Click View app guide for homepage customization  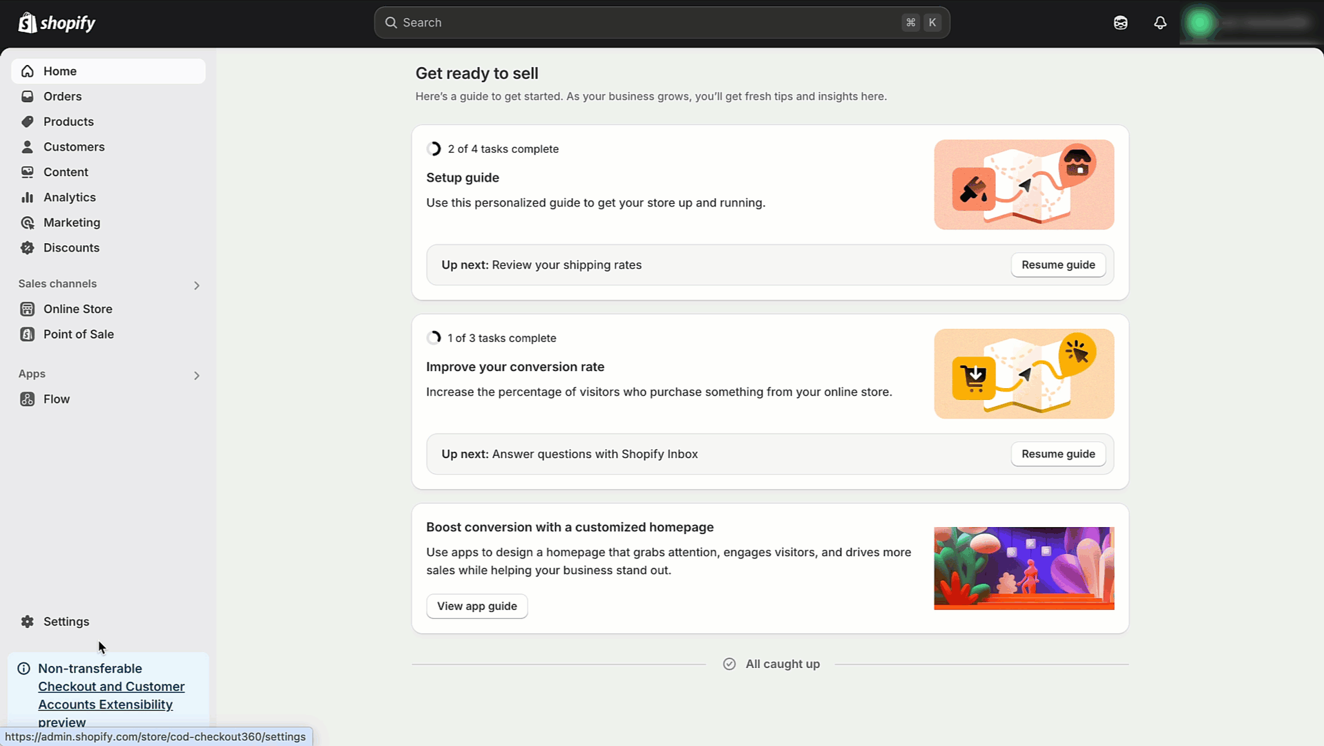pyautogui.click(x=477, y=606)
